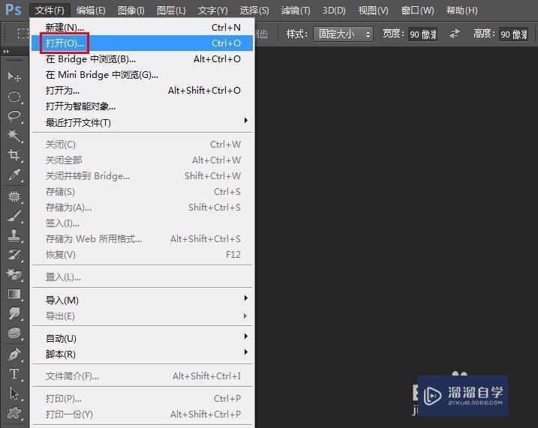Viewport: 538px width, 428px height.
Task: Select the Crop tool
Action: click(14, 155)
